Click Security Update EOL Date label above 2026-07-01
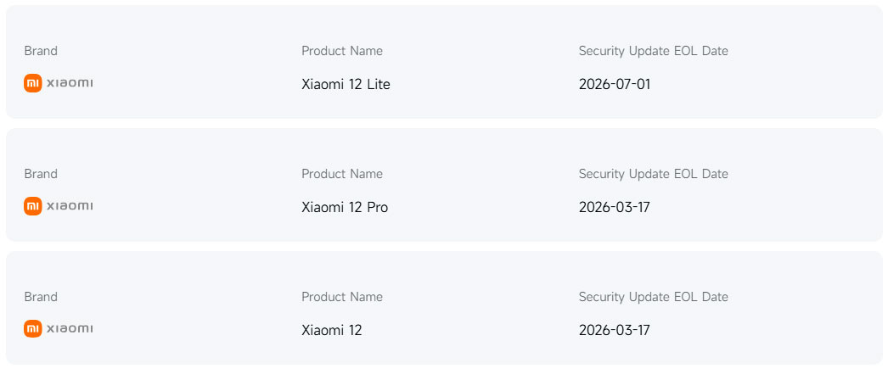The height and width of the screenshot is (369, 888). pyautogui.click(x=654, y=51)
